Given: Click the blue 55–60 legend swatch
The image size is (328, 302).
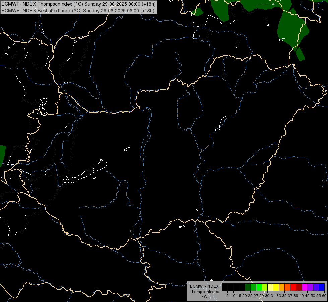Looking at the screenshot, I should [x=322, y=287].
